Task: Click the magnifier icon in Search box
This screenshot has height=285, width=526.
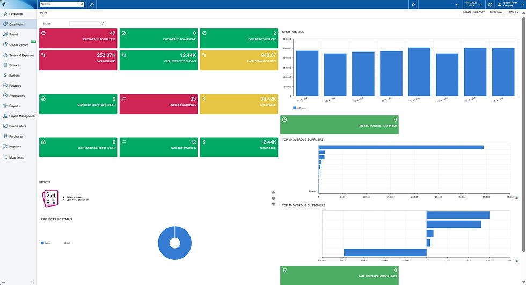Action: point(82,4)
